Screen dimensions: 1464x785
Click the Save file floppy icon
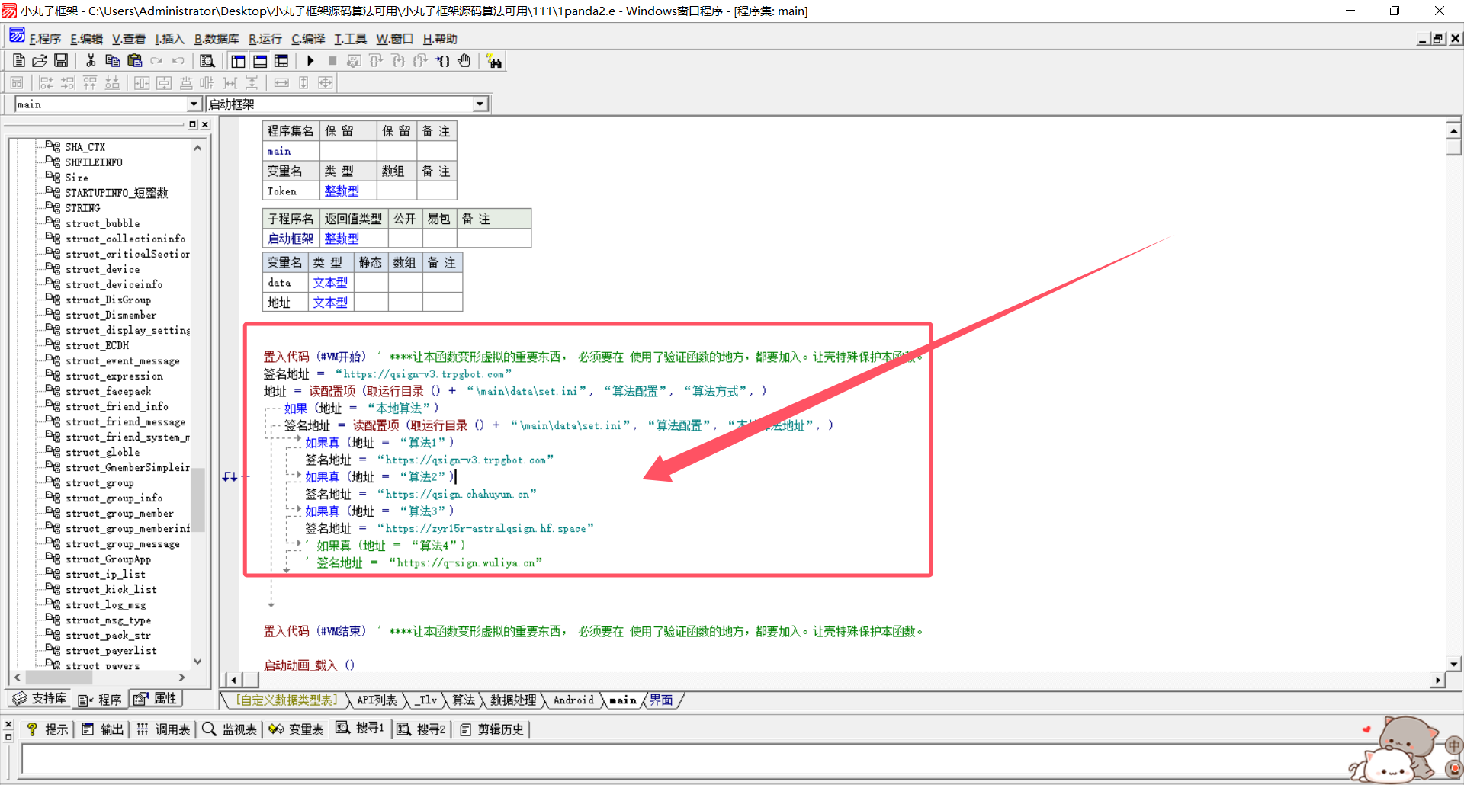[61, 61]
